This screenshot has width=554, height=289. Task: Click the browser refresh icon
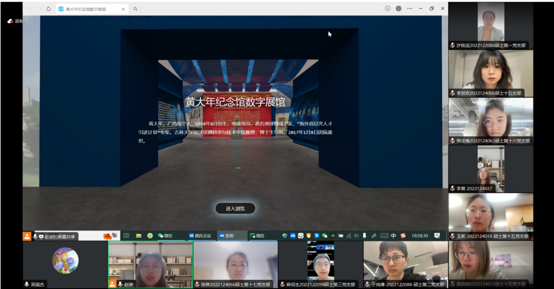click(49, 9)
